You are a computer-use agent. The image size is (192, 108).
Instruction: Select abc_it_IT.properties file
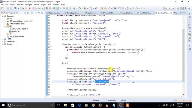click(x=17, y=37)
